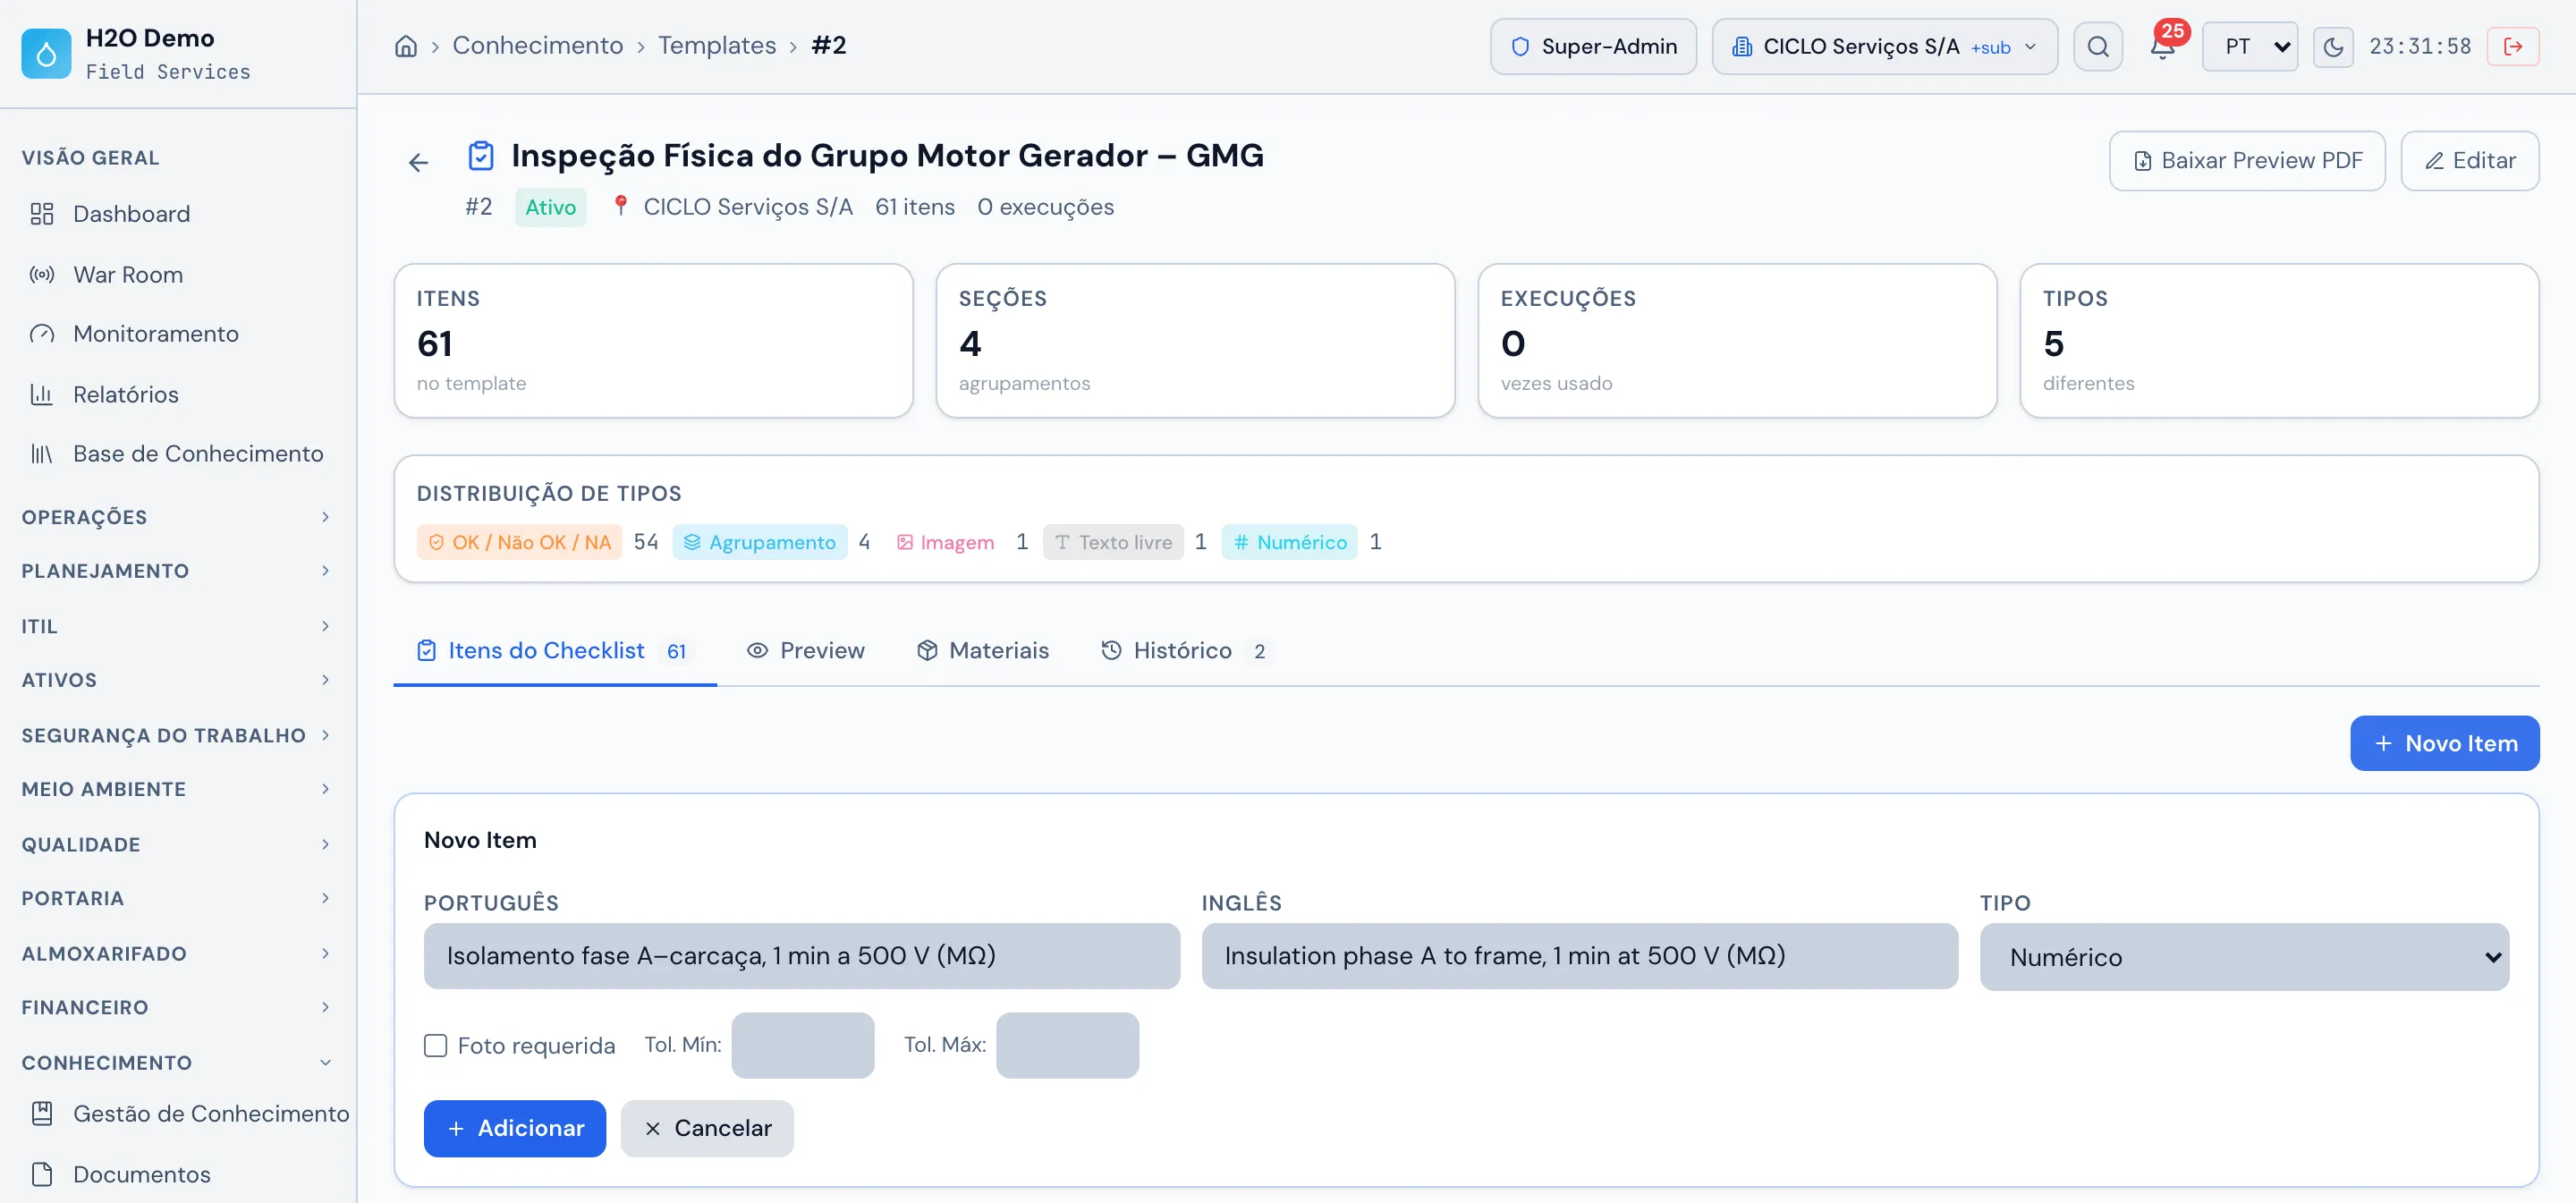
Task: Click the Cancelar button
Action: (707, 1128)
